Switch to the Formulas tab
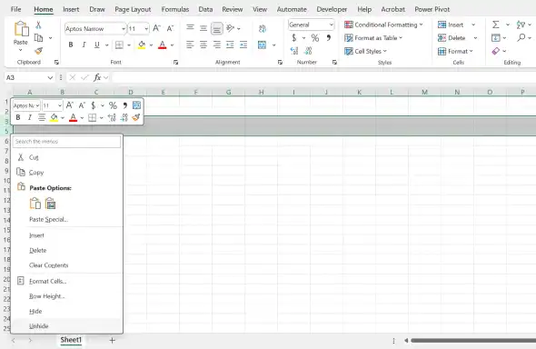 pos(175,9)
